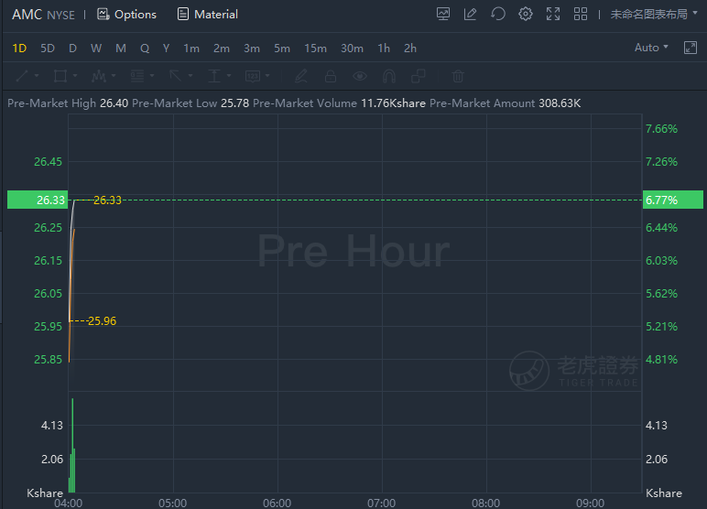
Task: Expand line tool dropdown arrow
Action: (37, 76)
